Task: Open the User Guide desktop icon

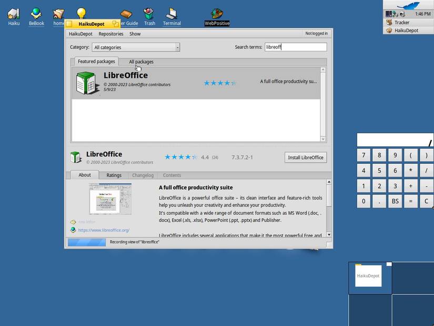Action: point(126,13)
